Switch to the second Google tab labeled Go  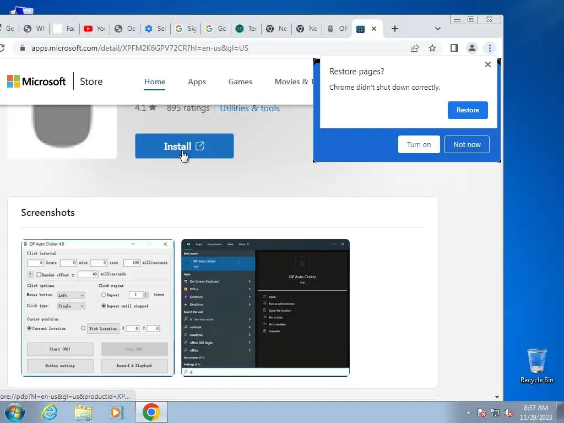point(216,29)
